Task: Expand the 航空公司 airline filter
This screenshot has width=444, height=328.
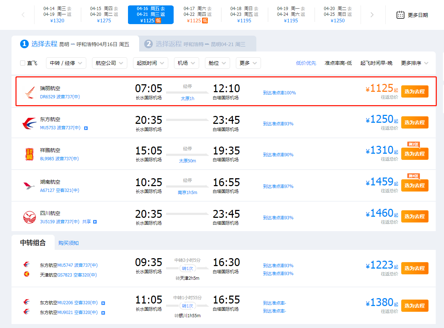Action: tap(110, 63)
